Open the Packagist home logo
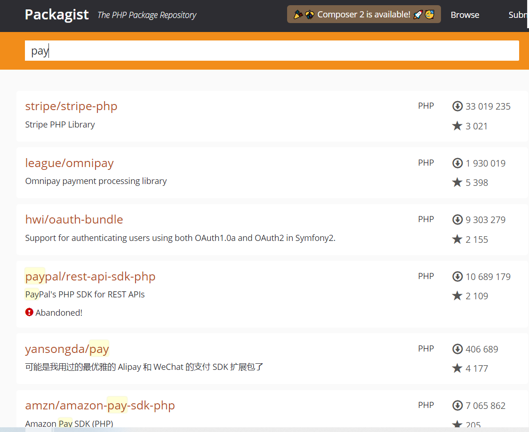This screenshot has height=432, width=529. 56,15
